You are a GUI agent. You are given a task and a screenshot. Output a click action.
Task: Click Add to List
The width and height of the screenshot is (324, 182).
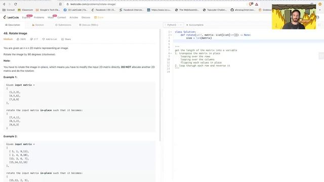click(x=50, y=39)
